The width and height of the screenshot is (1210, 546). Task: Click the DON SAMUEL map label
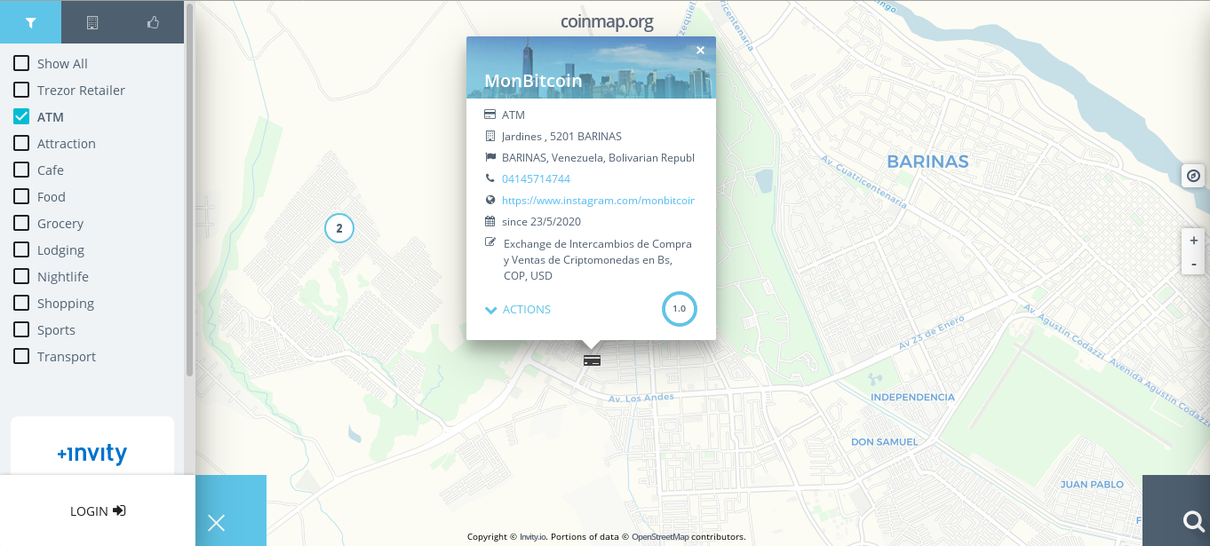(x=885, y=441)
